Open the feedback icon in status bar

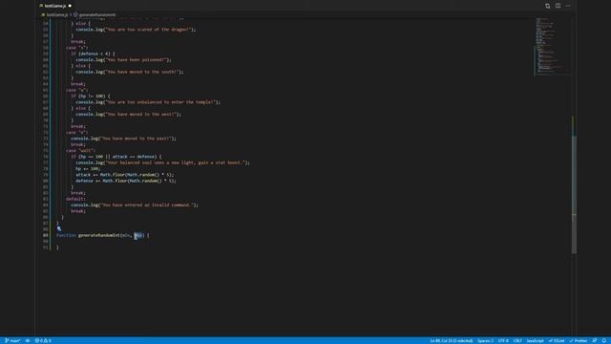coord(595,340)
